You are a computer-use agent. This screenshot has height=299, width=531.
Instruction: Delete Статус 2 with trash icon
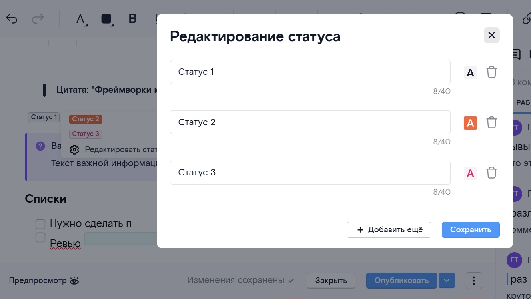[491, 122]
